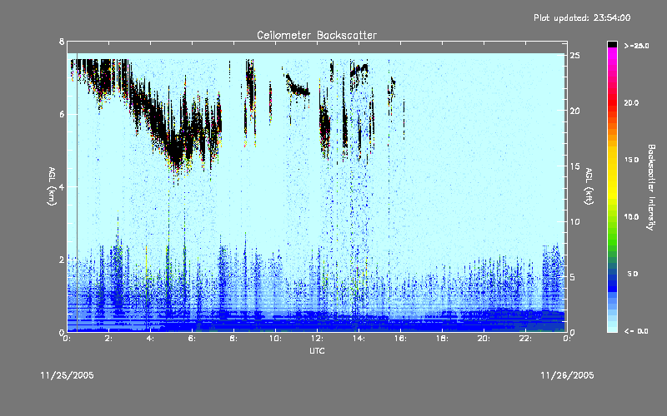Click the 5 tick on the kft axis

coord(573,277)
